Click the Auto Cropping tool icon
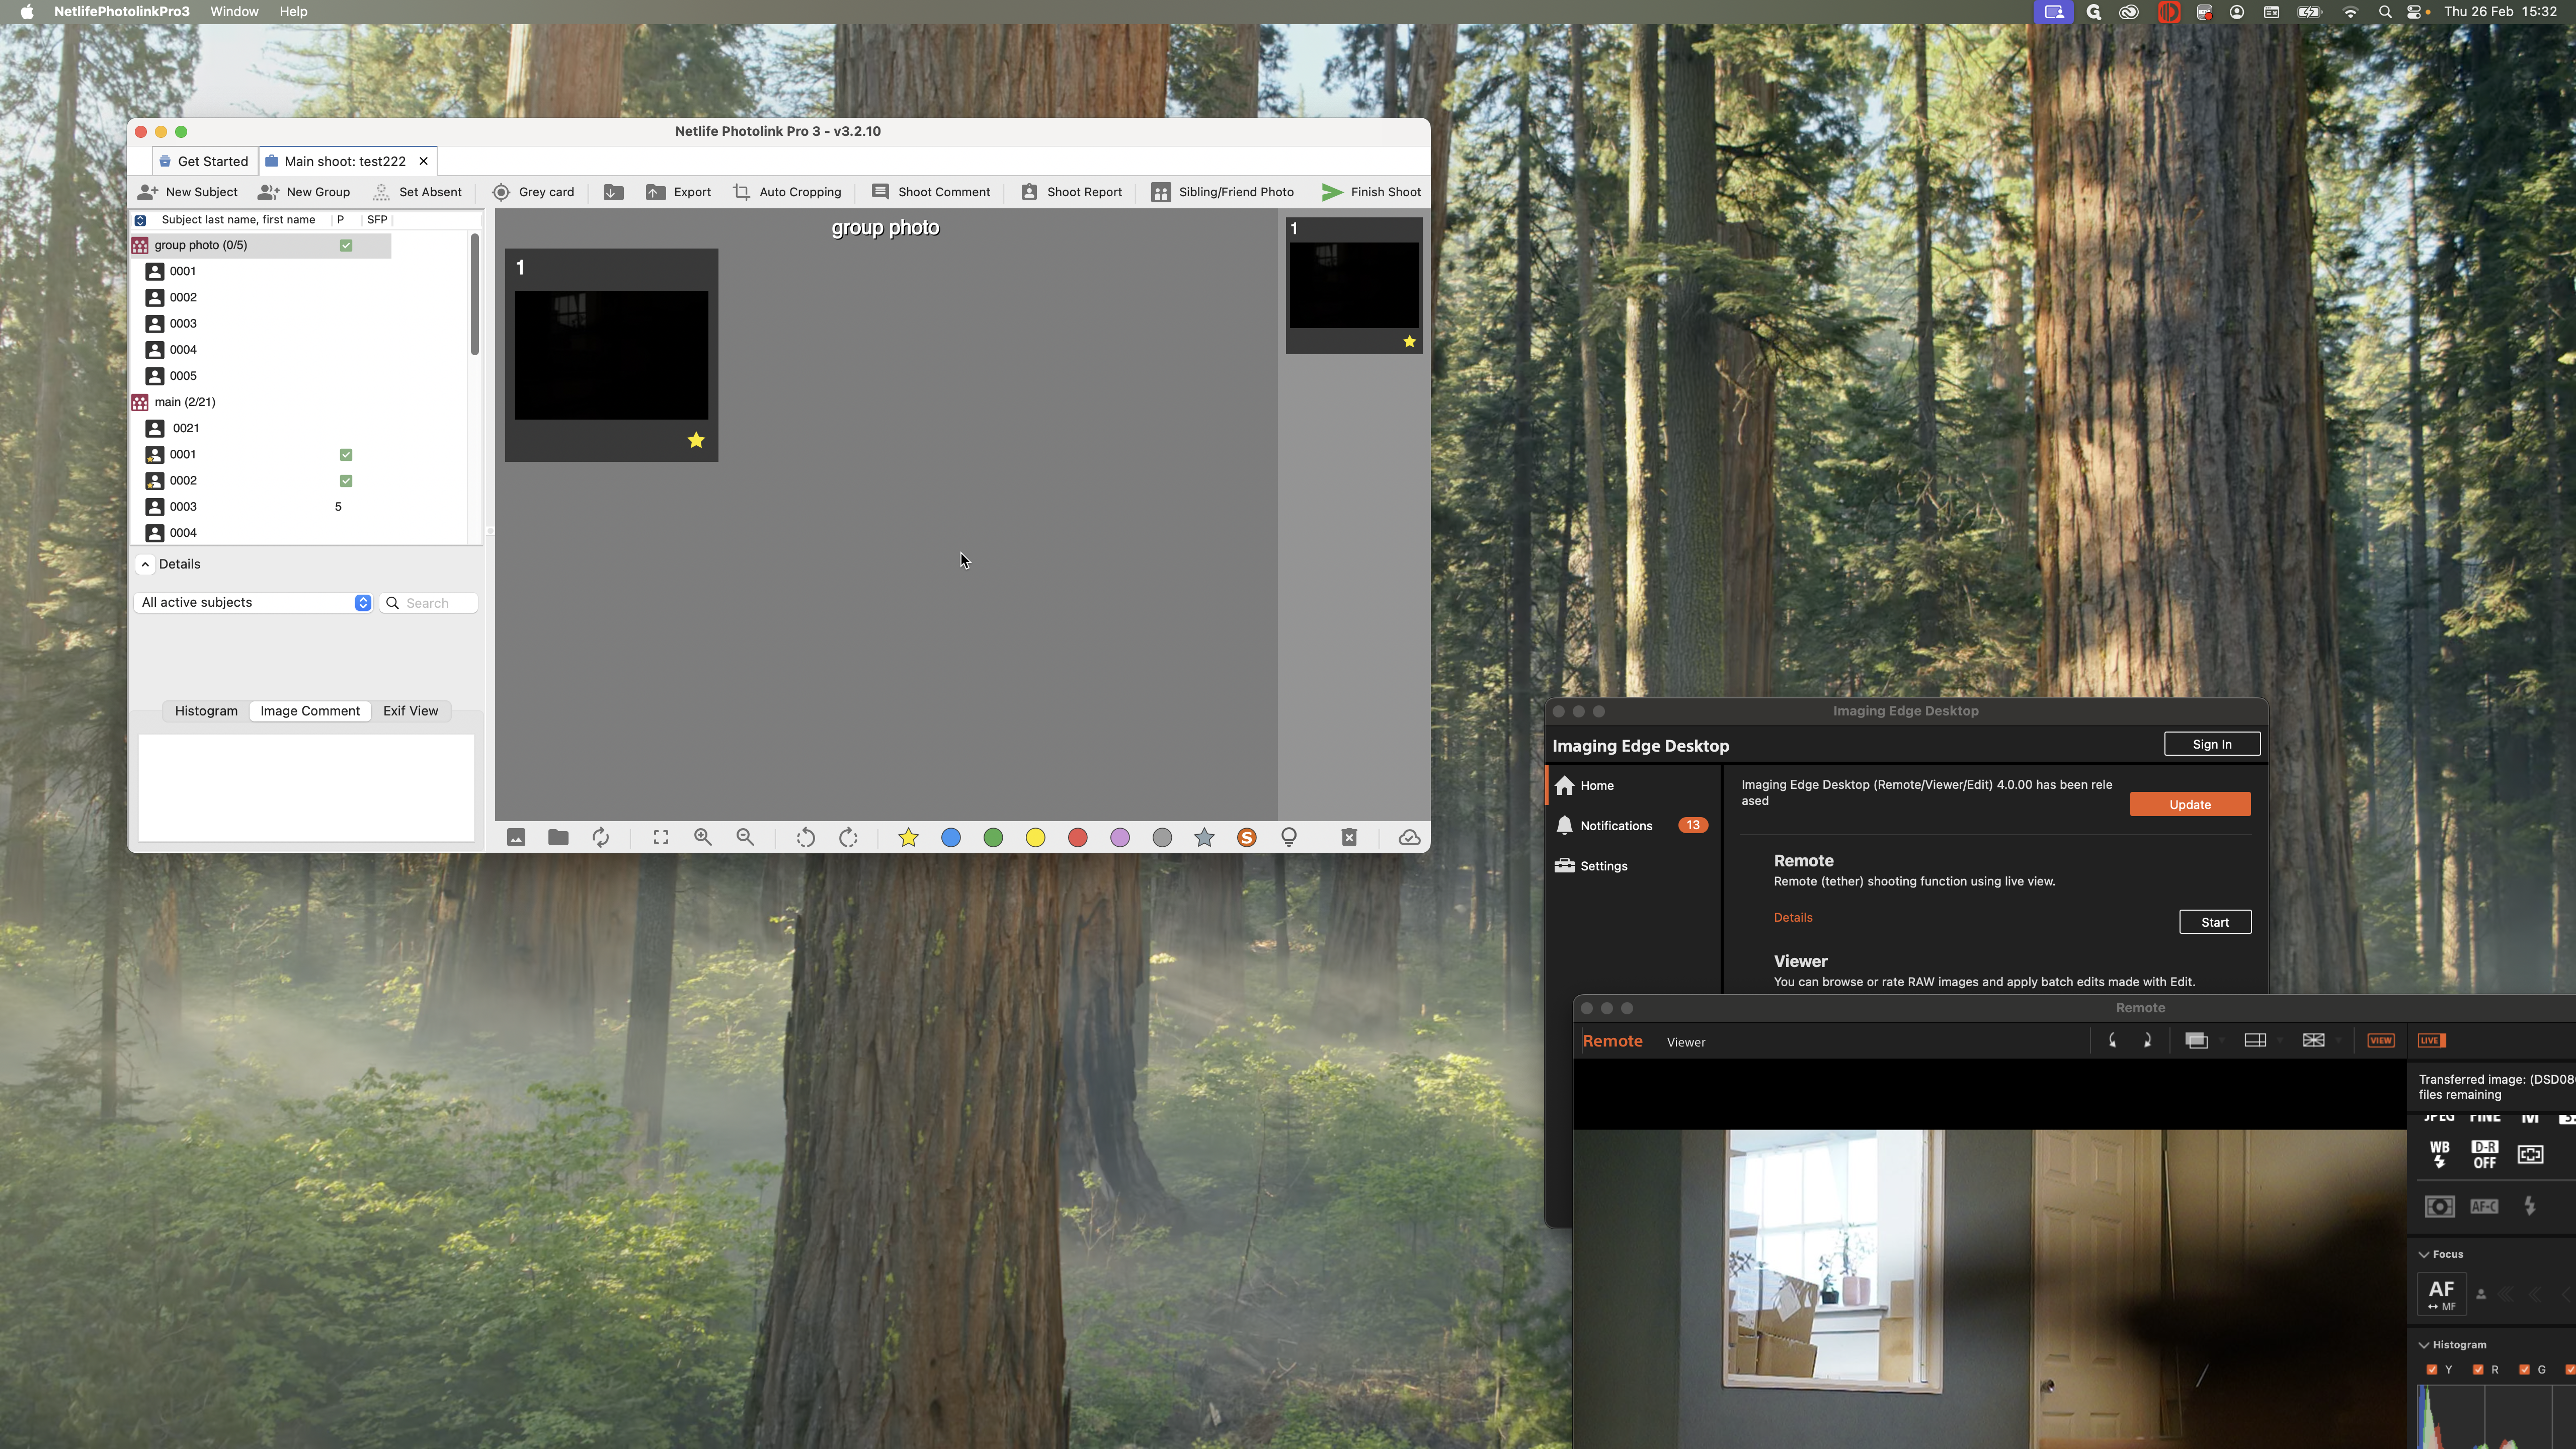The width and height of the screenshot is (2576, 1449). click(741, 192)
